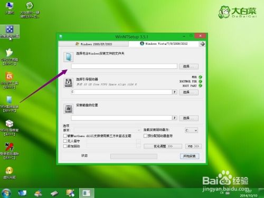This screenshot has width=264, height=198.
Task: Launch the GHOST tool (Alt+G) icon
Action: [10, 57]
